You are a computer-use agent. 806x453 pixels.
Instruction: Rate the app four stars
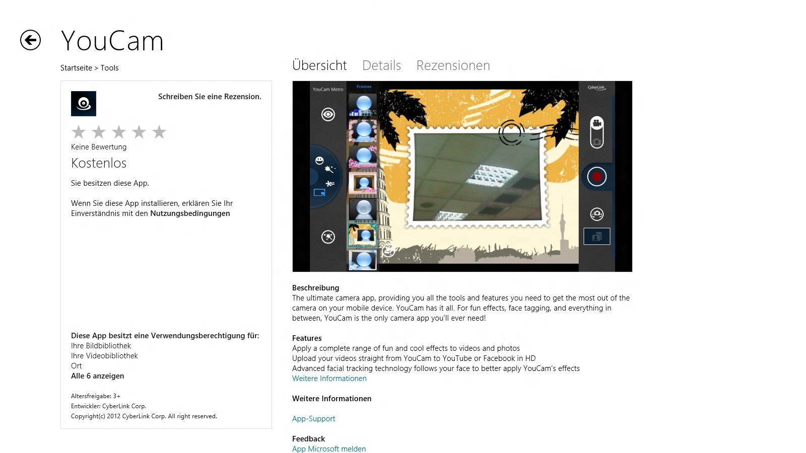coord(139,132)
